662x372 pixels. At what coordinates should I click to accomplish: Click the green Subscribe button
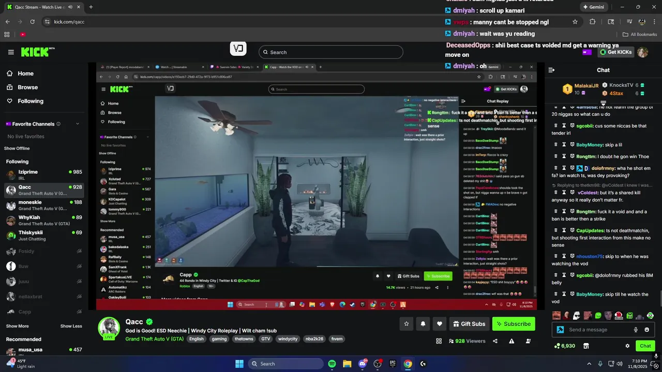pos(514,324)
